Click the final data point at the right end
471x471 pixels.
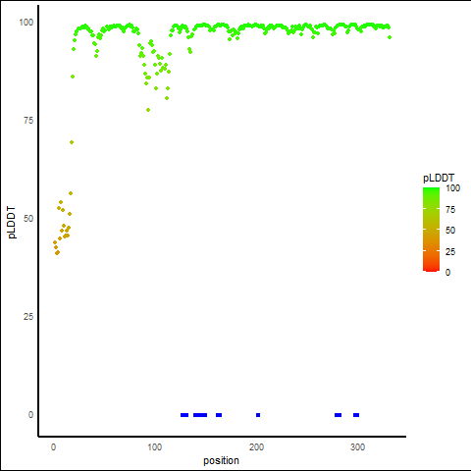click(390, 37)
